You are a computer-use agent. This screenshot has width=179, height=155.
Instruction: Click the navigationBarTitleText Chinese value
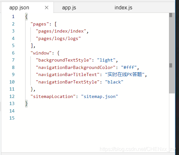point(125,74)
